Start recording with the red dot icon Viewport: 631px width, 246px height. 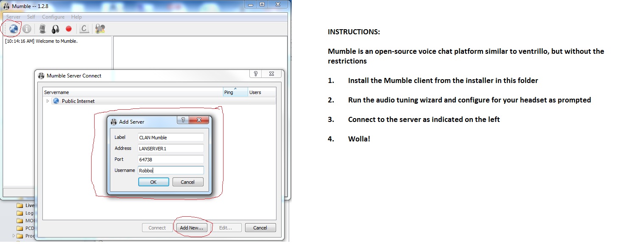(69, 29)
